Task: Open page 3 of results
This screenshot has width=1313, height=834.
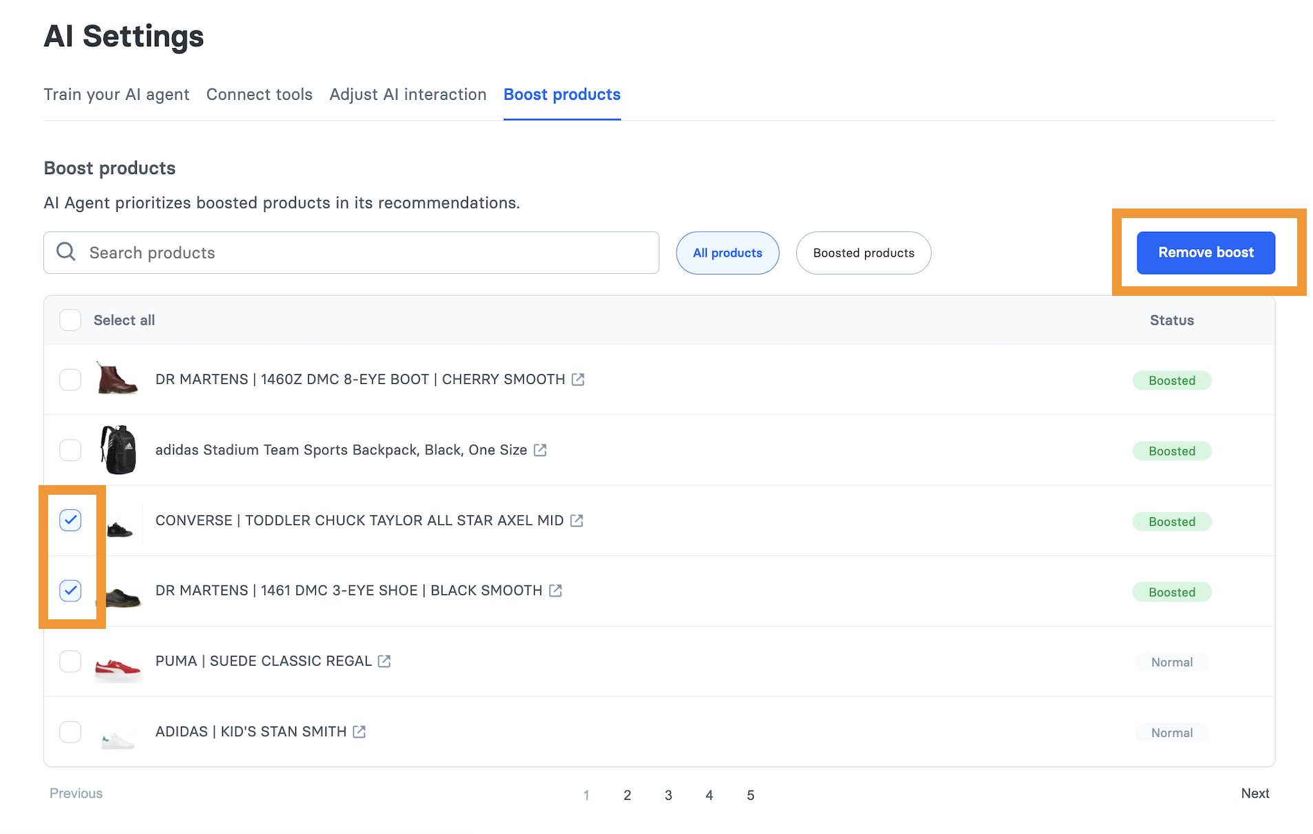Action: click(x=668, y=795)
